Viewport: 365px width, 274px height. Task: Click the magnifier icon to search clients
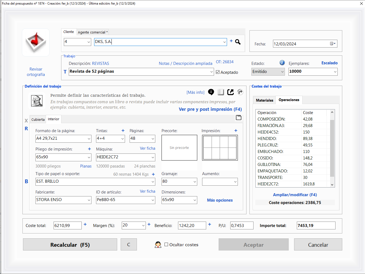(x=238, y=42)
